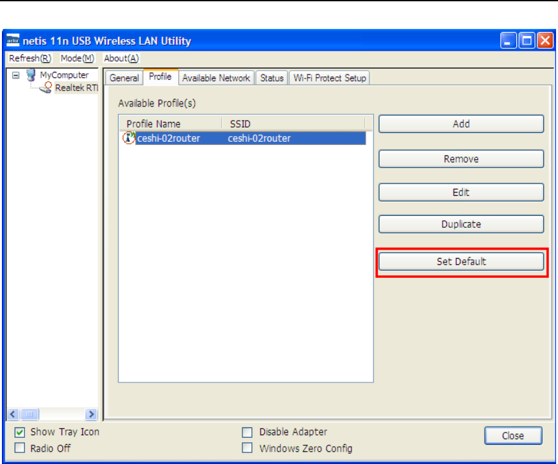Click the Set Default button

(461, 261)
